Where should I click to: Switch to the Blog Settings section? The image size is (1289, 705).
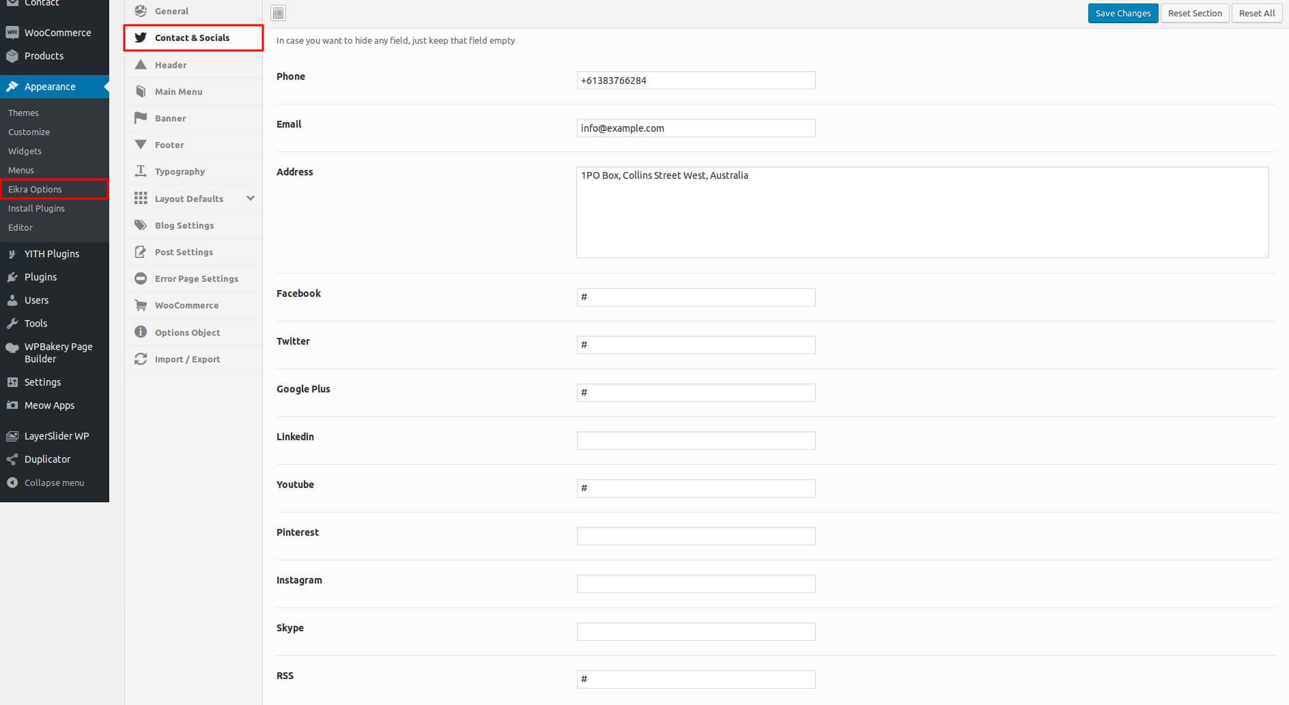(194, 225)
